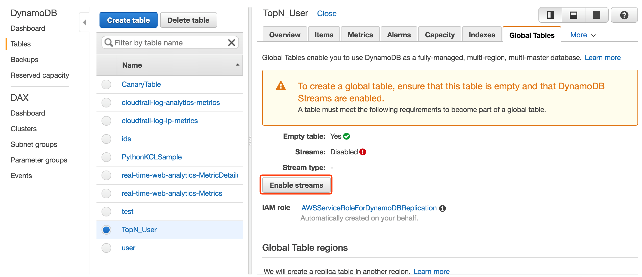
Task: Collapse the left navigation arrow
Action: point(84,22)
